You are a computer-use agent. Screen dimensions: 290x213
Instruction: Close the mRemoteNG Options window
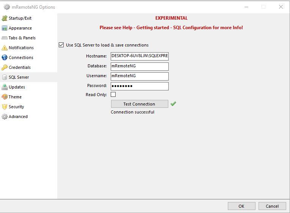(x=281, y=7)
